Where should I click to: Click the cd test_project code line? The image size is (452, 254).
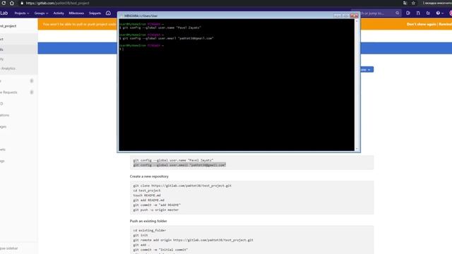point(147,190)
